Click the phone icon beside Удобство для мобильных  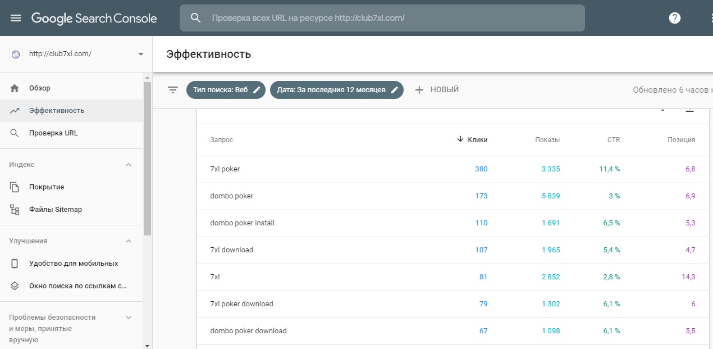tap(15, 264)
